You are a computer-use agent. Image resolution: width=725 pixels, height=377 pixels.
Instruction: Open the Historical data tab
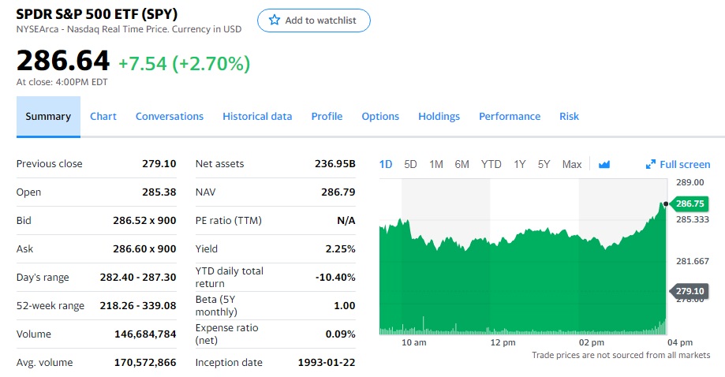click(257, 116)
